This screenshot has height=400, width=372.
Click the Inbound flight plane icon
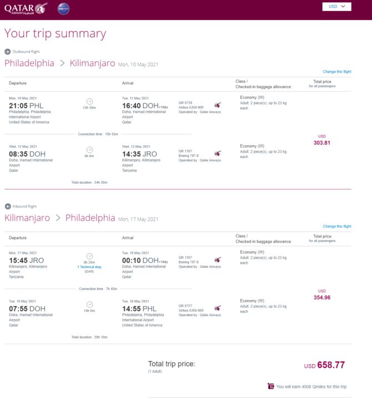click(8, 206)
